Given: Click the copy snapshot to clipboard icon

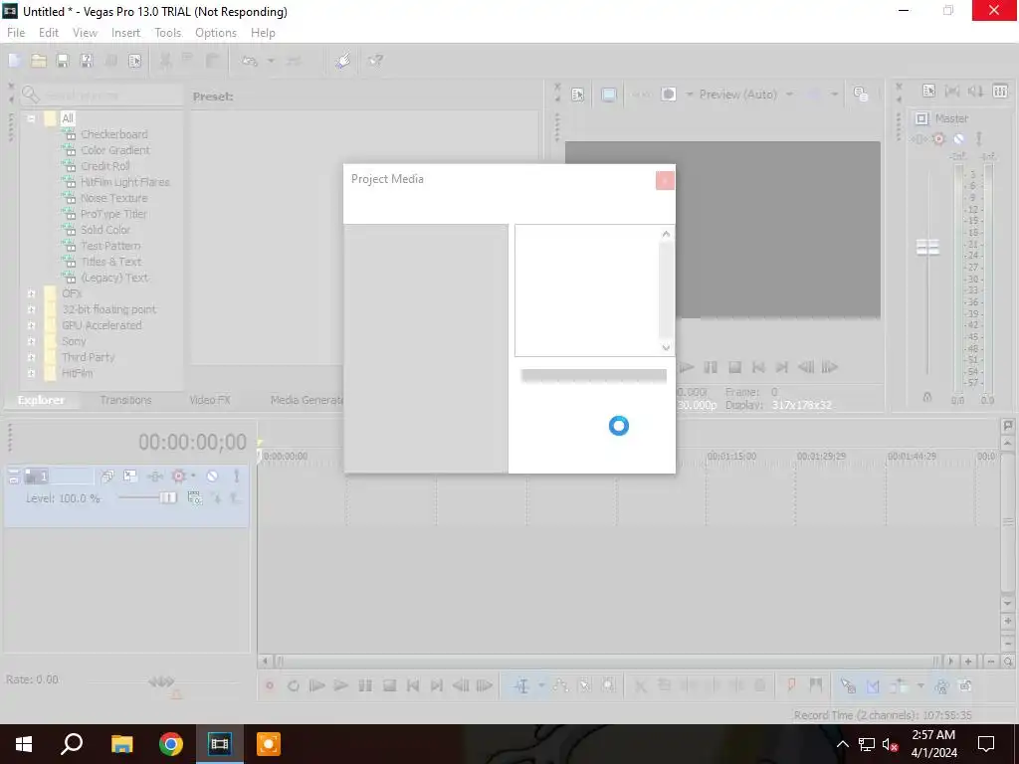Looking at the screenshot, I should coord(861,95).
